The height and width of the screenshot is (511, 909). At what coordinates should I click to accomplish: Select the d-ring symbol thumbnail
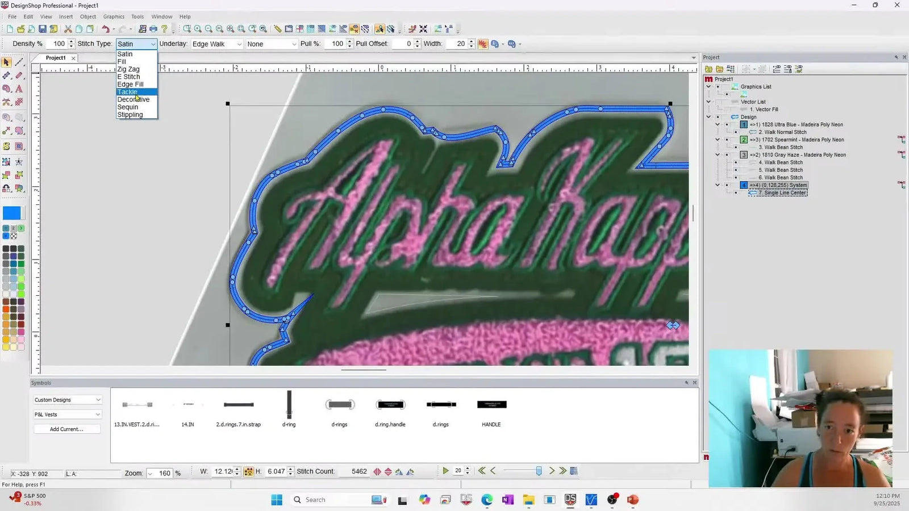click(289, 405)
